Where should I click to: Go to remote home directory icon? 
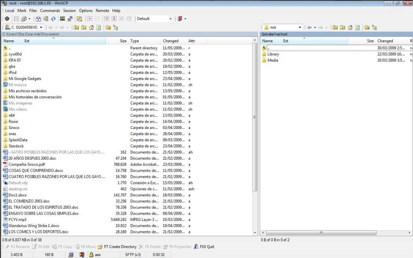click(350, 27)
